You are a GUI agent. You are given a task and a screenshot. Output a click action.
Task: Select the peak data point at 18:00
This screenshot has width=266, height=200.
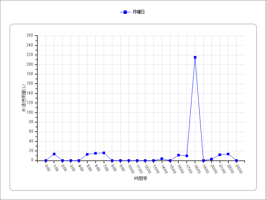[195, 57]
